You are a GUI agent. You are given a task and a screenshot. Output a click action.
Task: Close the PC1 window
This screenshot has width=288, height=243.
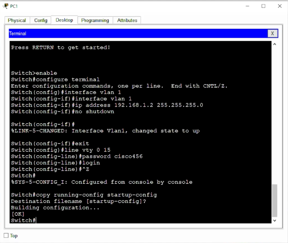click(x=279, y=6)
